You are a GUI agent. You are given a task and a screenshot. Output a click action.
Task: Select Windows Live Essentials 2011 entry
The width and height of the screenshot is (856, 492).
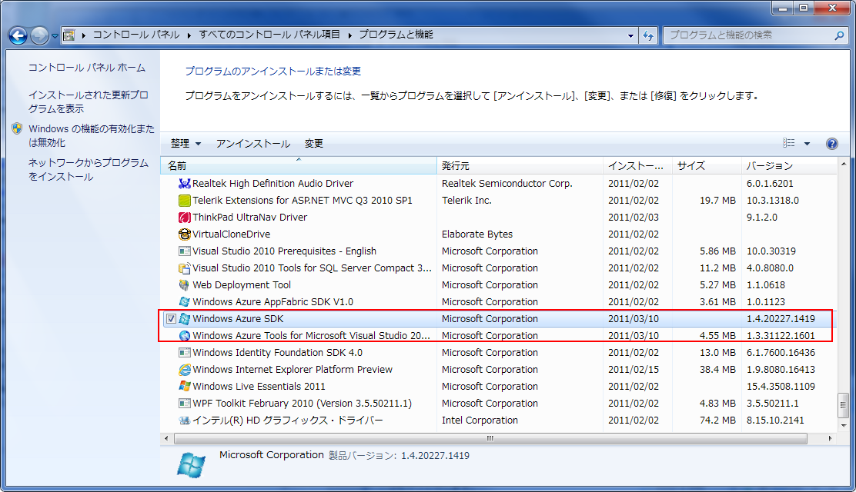259,386
